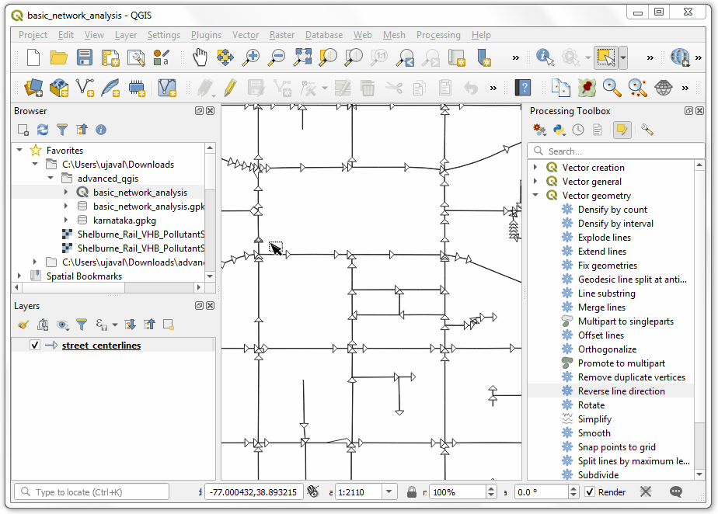Expand the Vector general group

(x=535, y=181)
